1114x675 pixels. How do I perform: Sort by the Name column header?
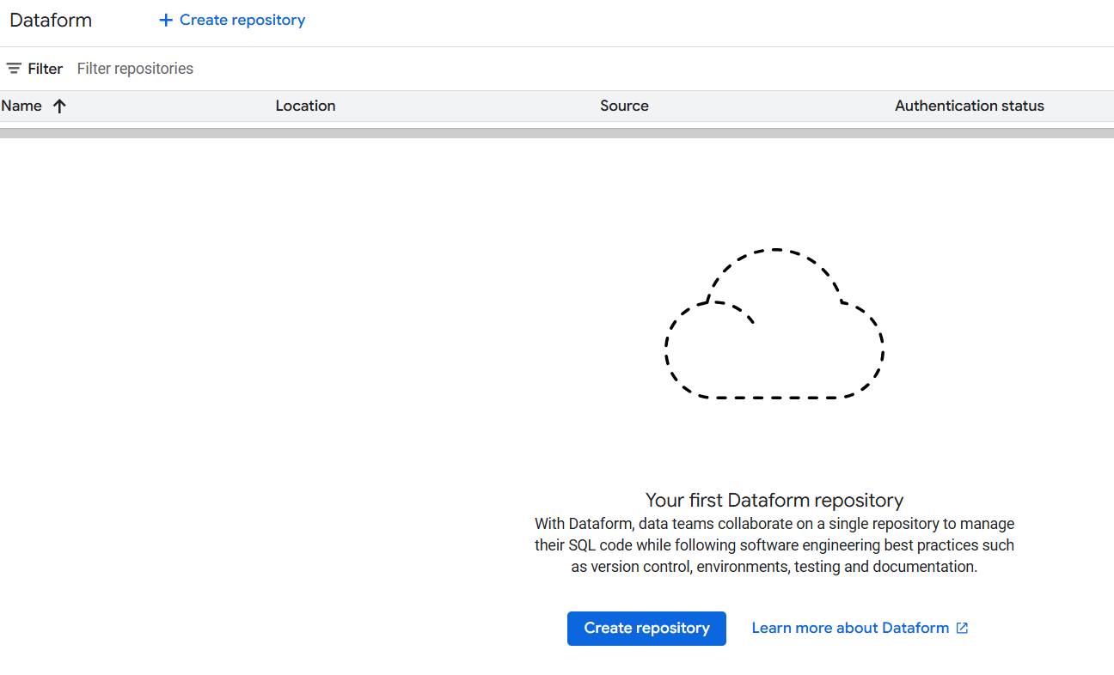(x=21, y=106)
